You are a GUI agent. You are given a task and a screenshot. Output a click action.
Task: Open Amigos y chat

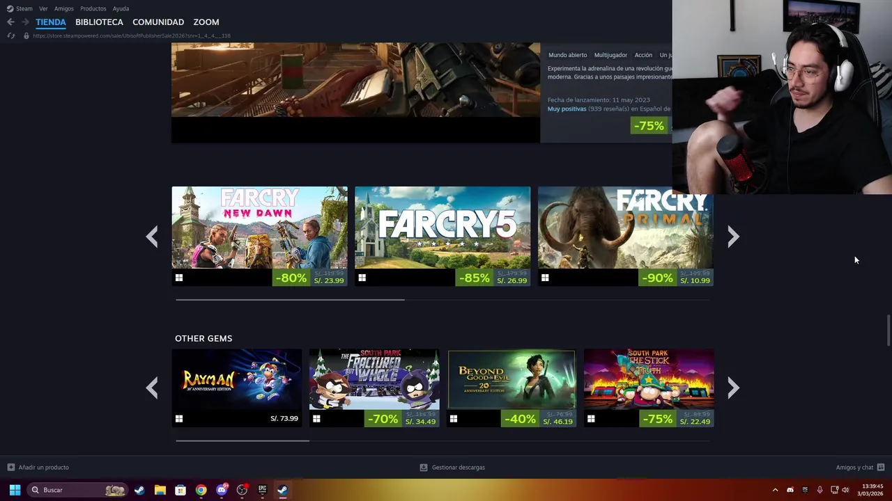tap(854, 468)
